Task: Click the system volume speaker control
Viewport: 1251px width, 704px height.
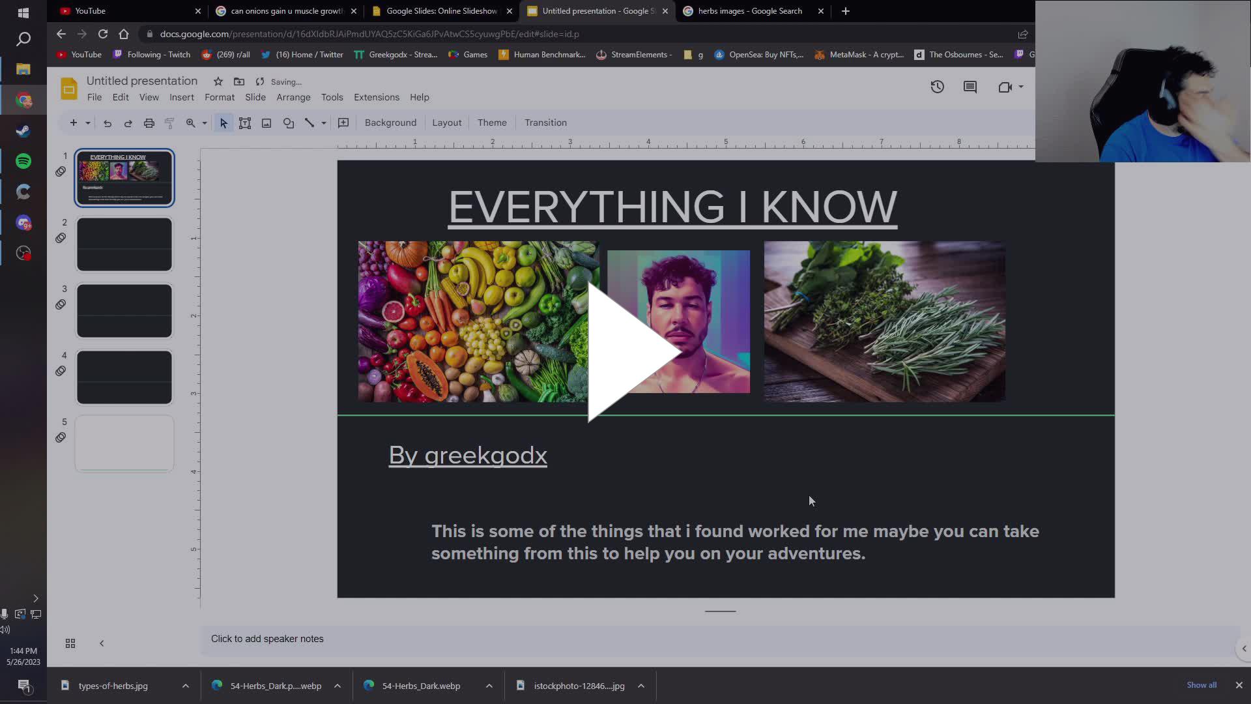Action: pos(5,629)
